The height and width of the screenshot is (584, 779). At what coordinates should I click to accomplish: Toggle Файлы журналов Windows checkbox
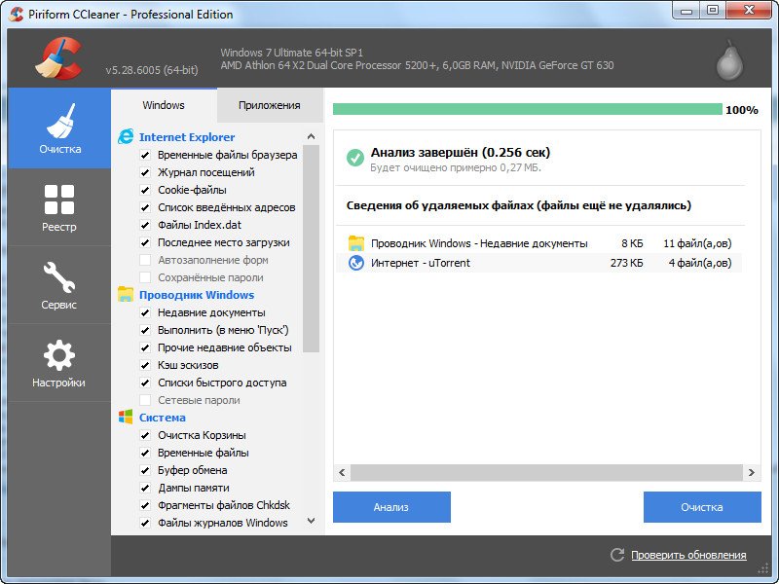145,523
